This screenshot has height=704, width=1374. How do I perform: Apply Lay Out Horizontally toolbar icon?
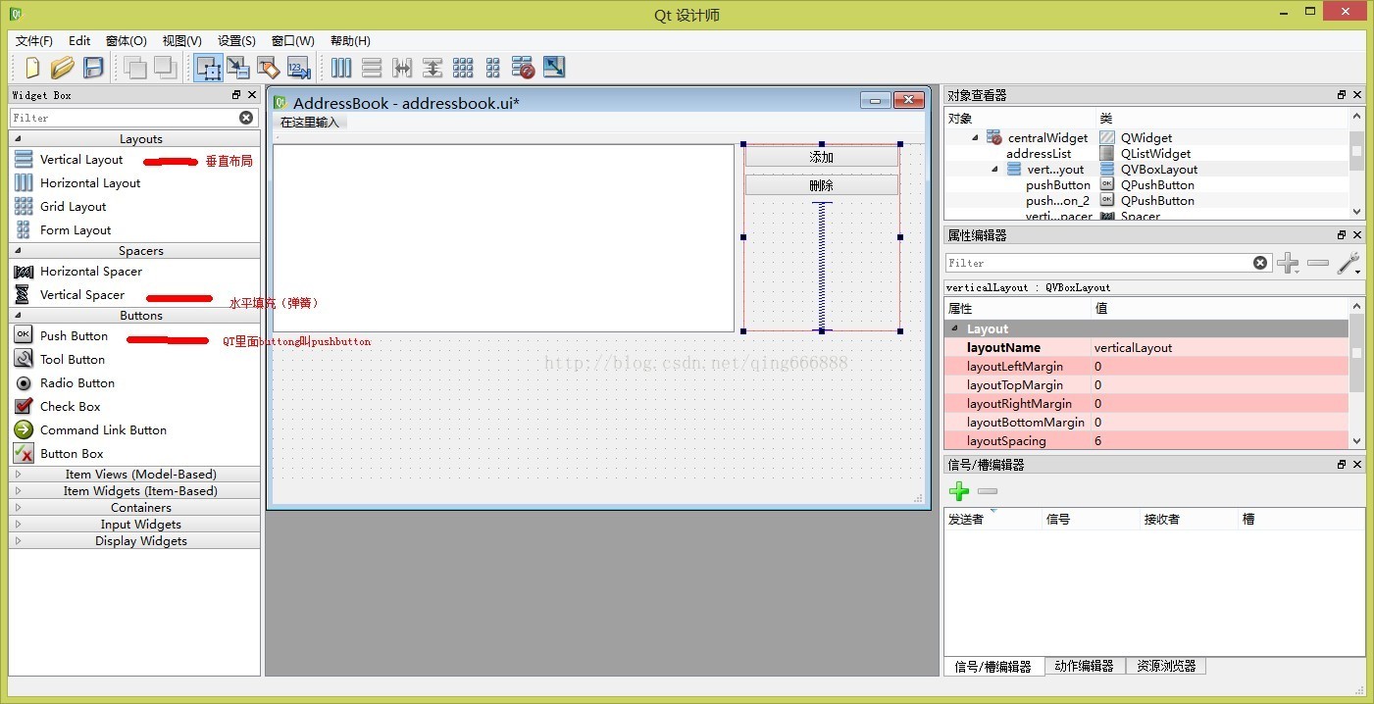tap(341, 68)
